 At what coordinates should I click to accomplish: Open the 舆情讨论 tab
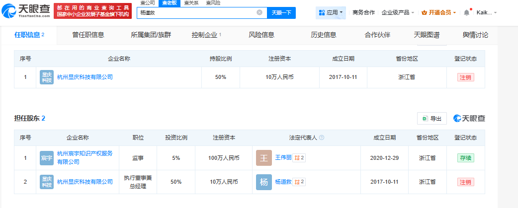point(475,35)
